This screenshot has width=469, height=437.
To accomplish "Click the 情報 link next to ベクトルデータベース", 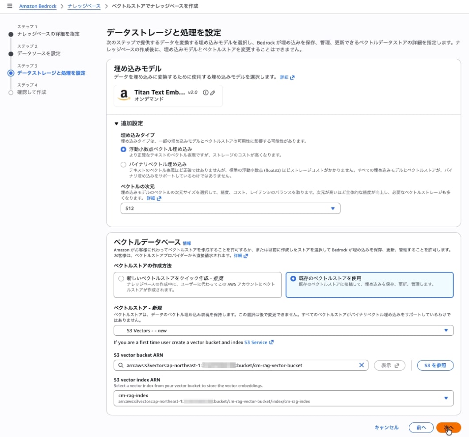I will point(187,243).
